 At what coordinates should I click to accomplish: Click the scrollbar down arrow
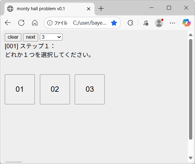coord(190,158)
